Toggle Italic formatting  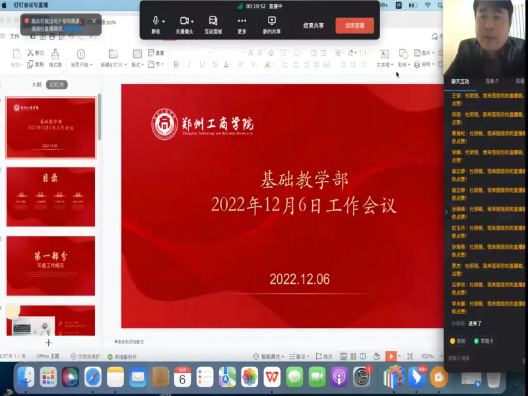click(x=189, y=64)
